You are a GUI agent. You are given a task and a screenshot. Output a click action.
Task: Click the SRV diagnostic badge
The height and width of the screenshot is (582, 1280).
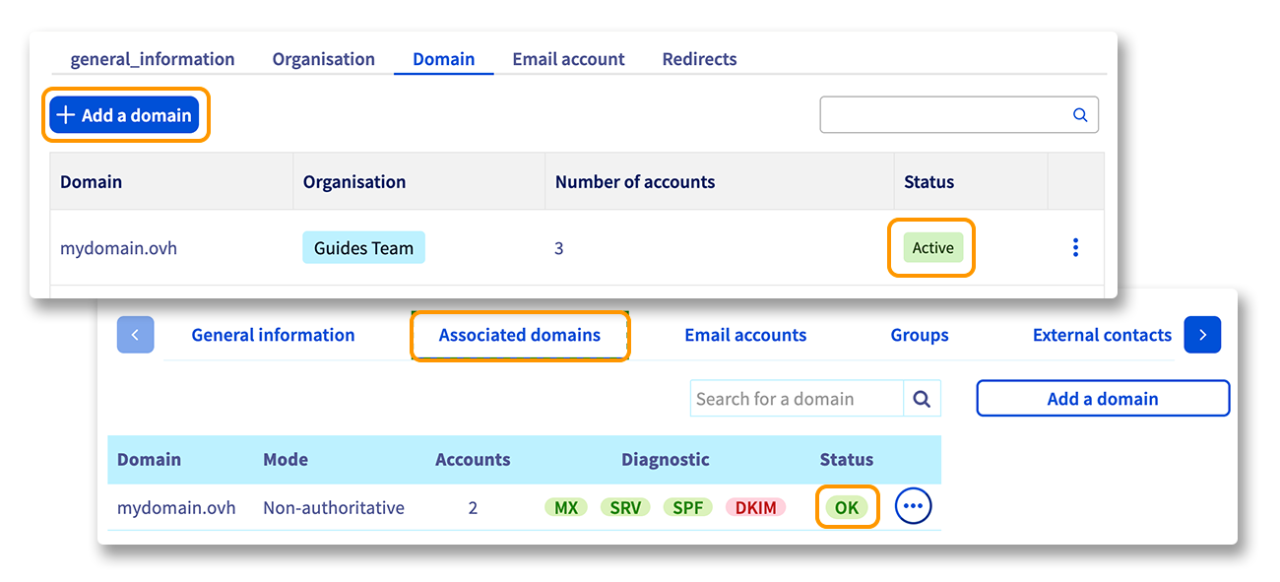pos(625,508)
